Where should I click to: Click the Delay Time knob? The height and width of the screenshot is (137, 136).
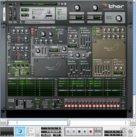pyautogui.click(x=104, y=30)
